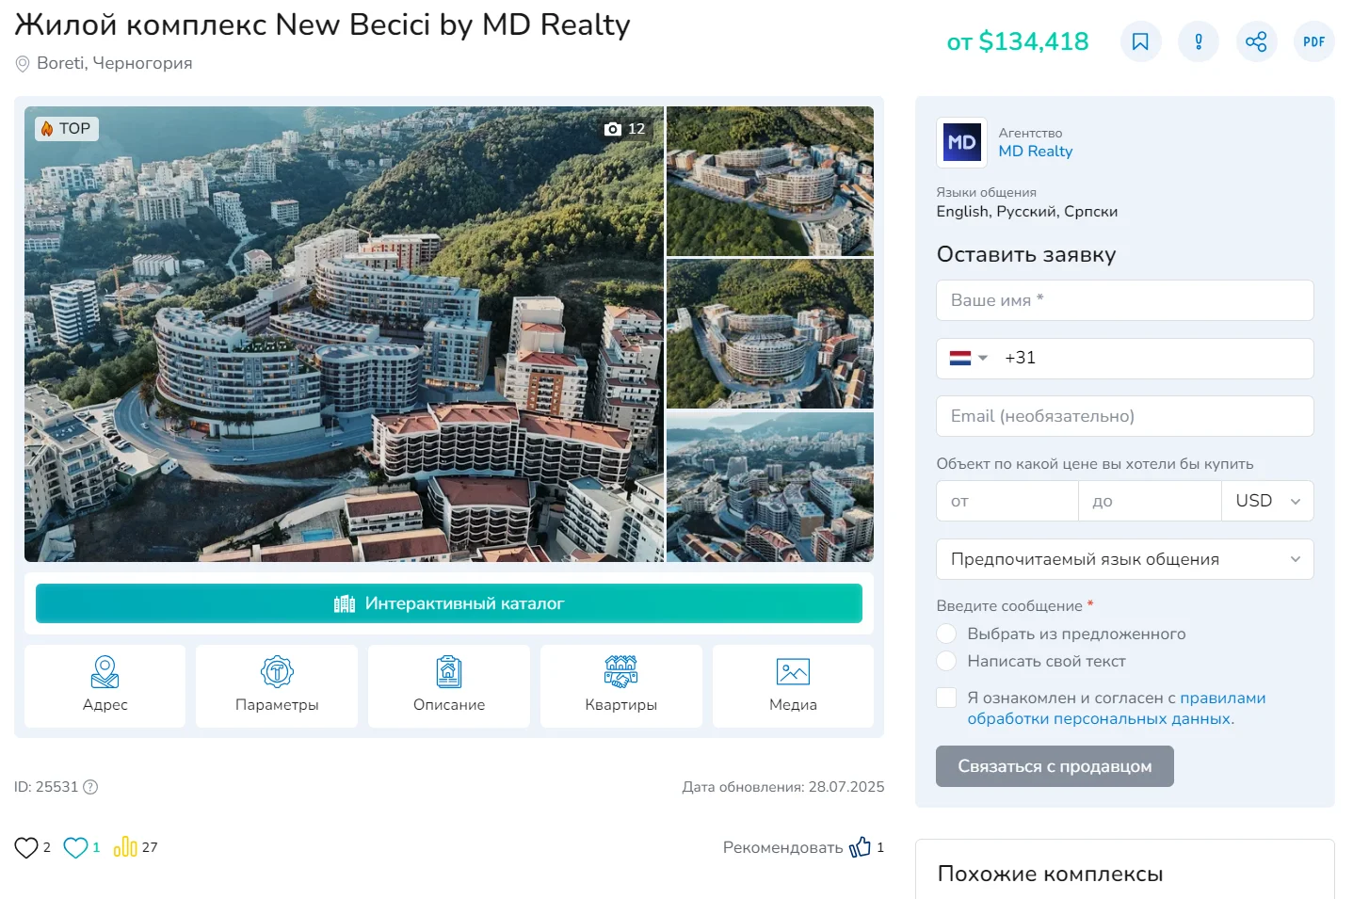Open the MD Realty agency logo
Image resolution: width=1353 pixels, height=899 pixels.
[x=961, y=142]
